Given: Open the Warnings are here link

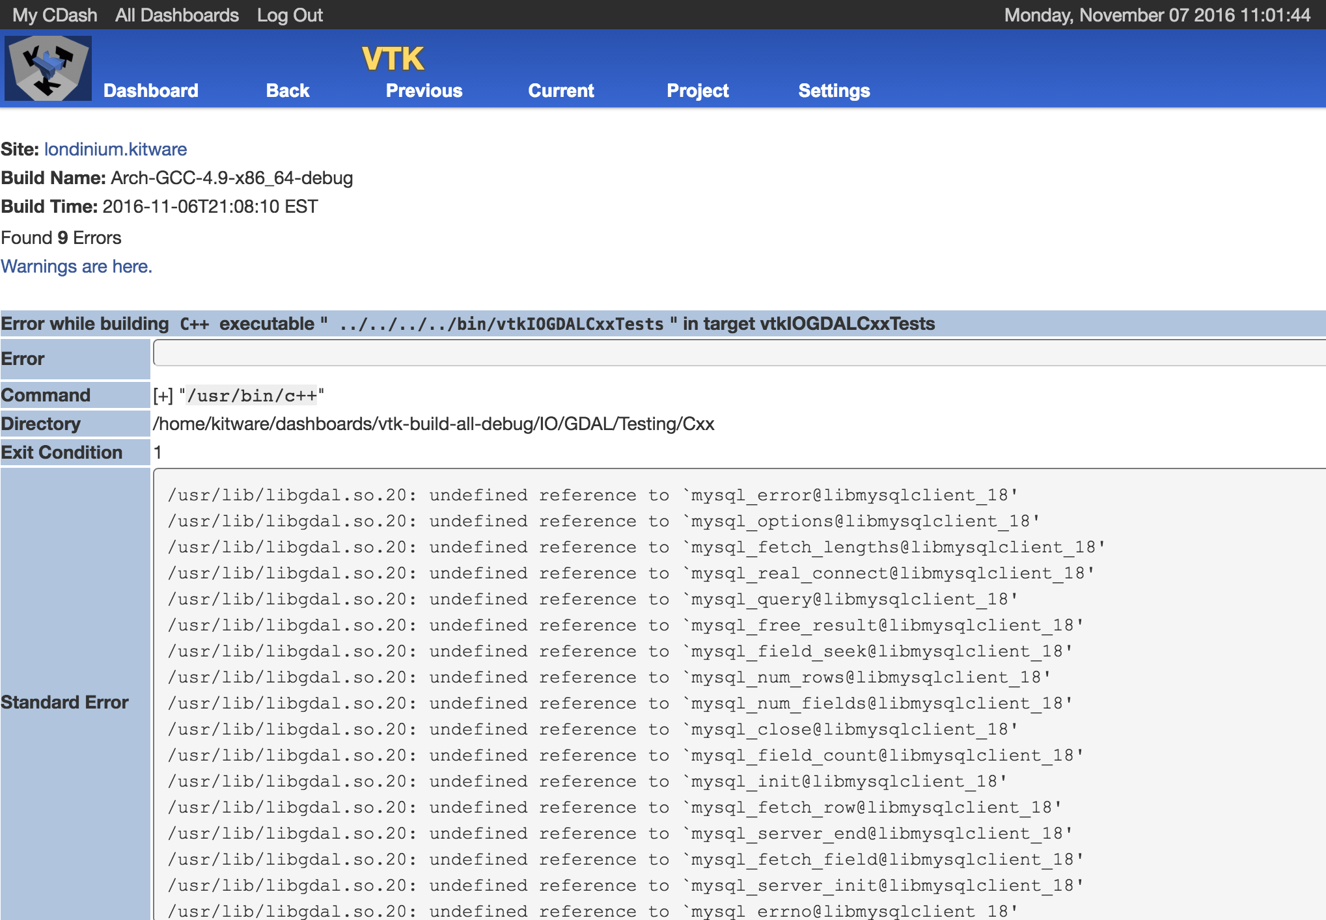Looking at the screenshot, I should point(76,266).
